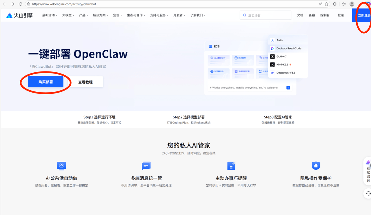
Task: Click the 主动办事巧提醒 document icon
Action: [231, 166]
